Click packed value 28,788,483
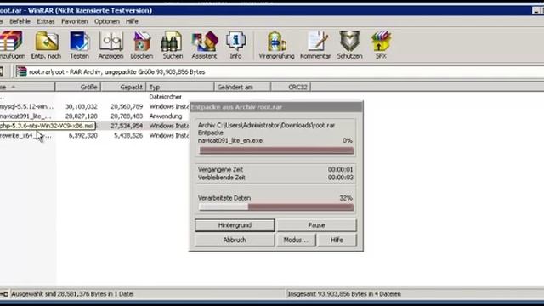Screen dimensions: 544x306 127,116
